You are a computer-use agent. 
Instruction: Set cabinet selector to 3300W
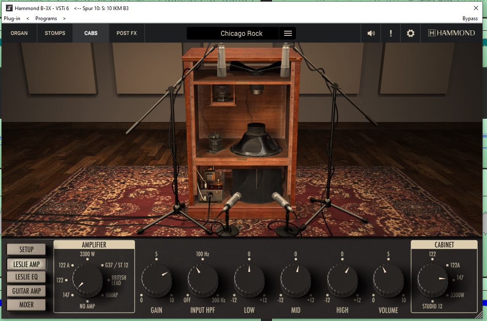click(457, 295)
